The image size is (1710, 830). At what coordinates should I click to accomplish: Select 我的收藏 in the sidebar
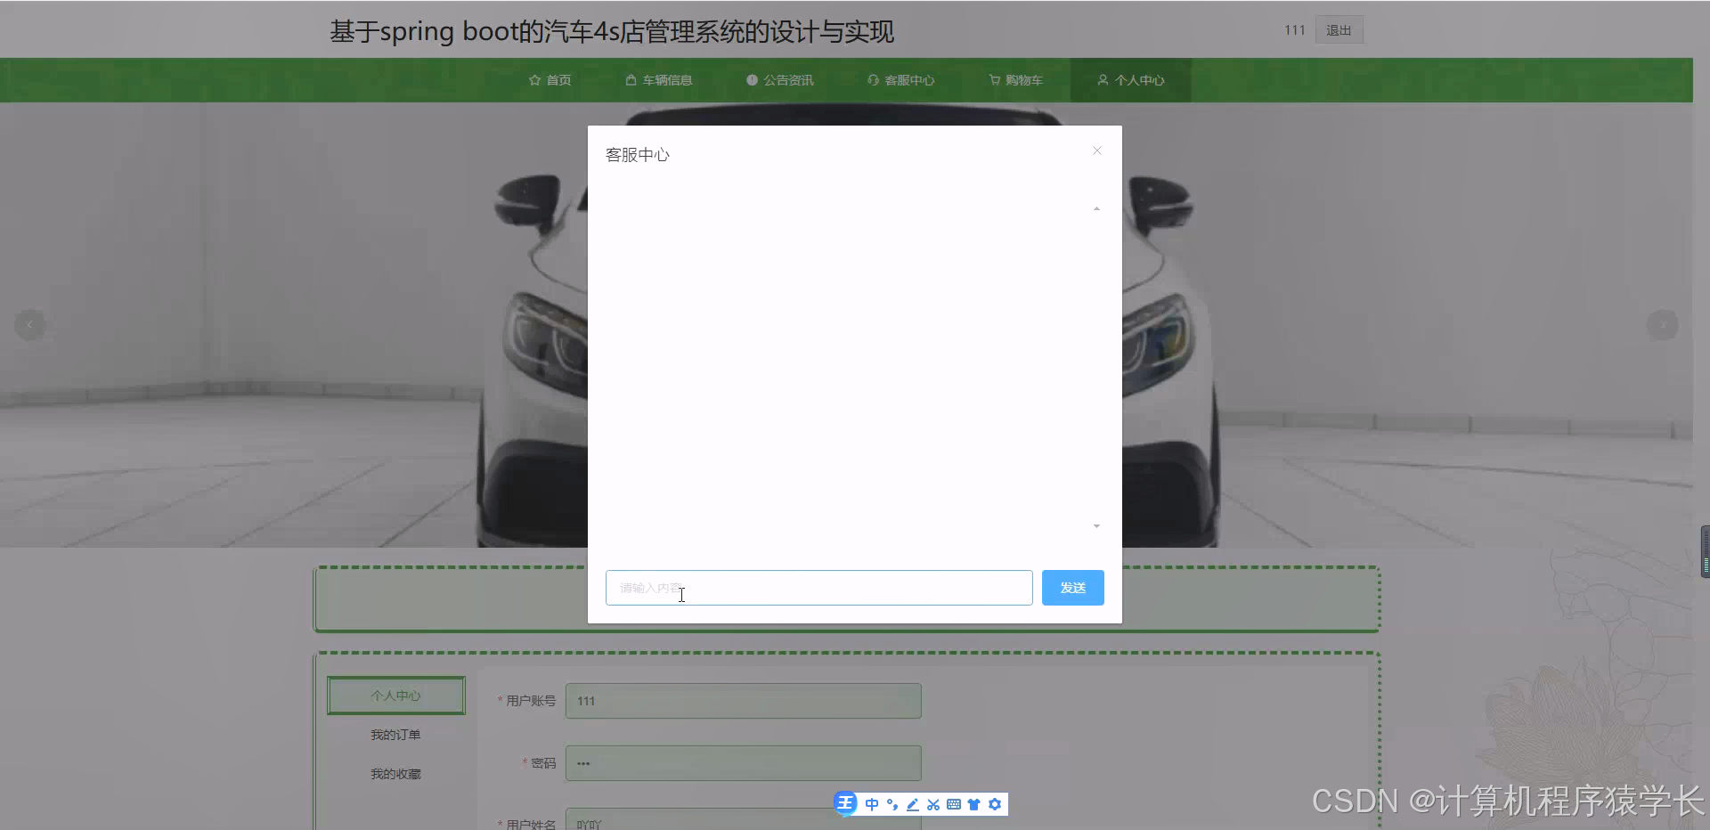(395, 773)
